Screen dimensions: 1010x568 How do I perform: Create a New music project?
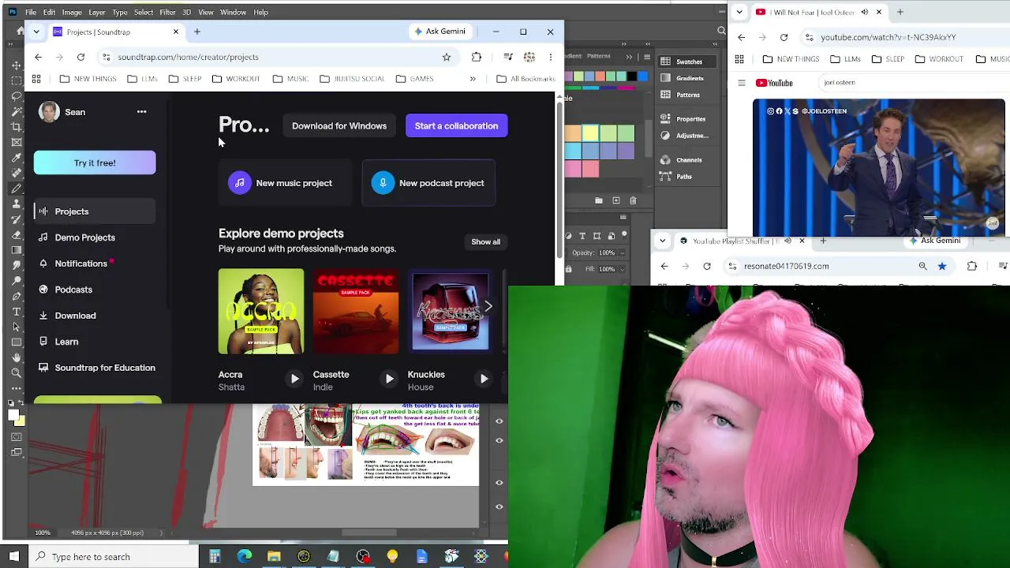284,183
